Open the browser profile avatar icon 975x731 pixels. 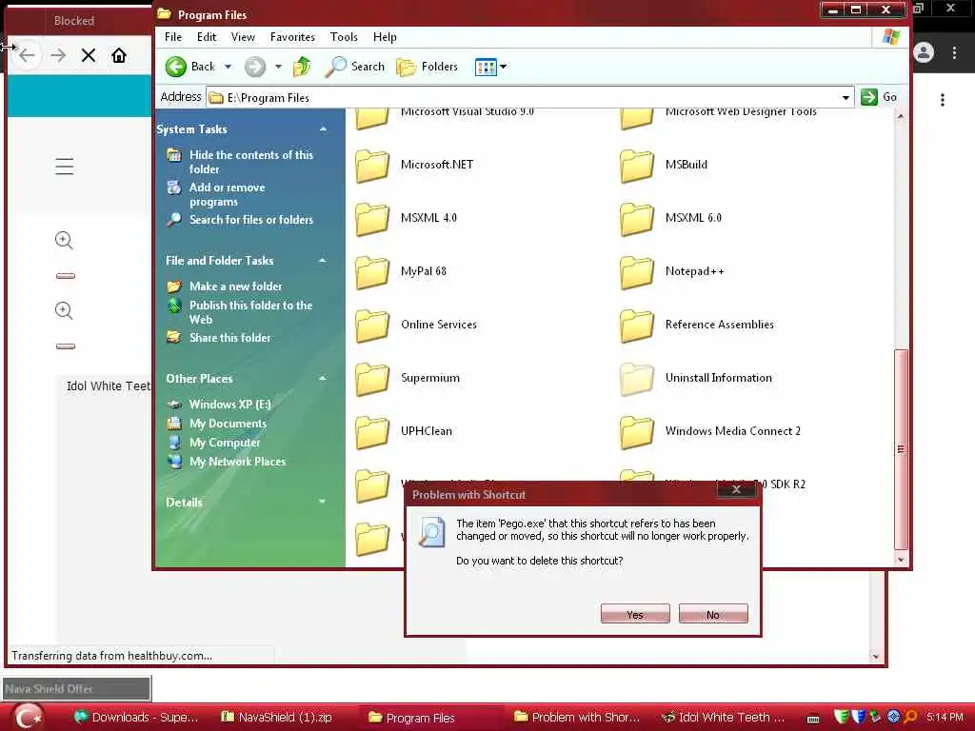tap(924, 53)
